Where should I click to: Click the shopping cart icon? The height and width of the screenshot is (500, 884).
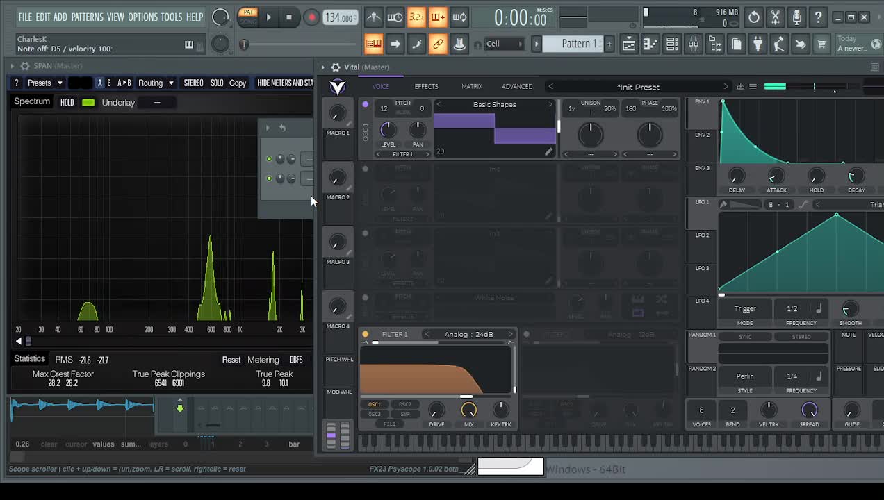tap(821, 44)
